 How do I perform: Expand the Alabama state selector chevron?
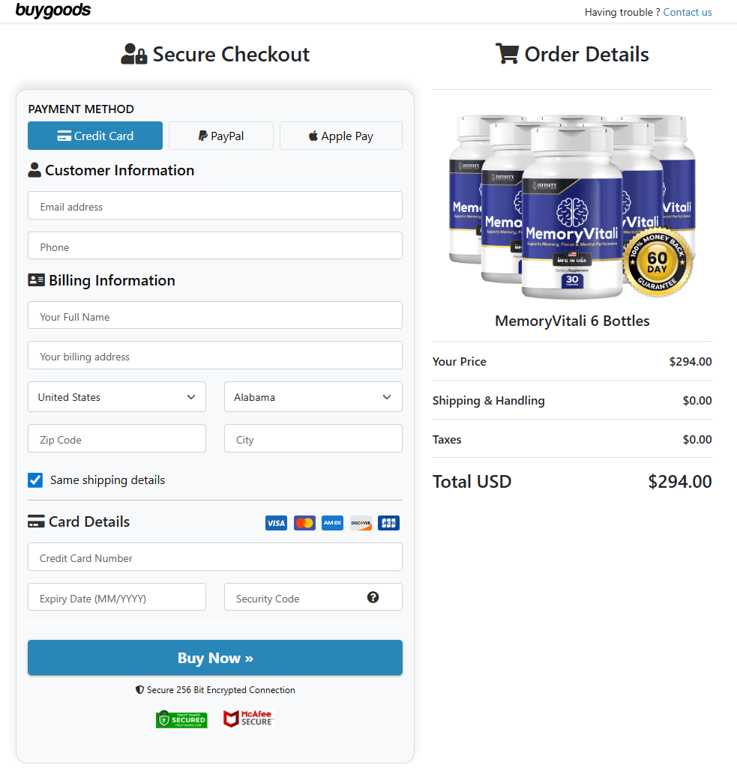[387, 396]
